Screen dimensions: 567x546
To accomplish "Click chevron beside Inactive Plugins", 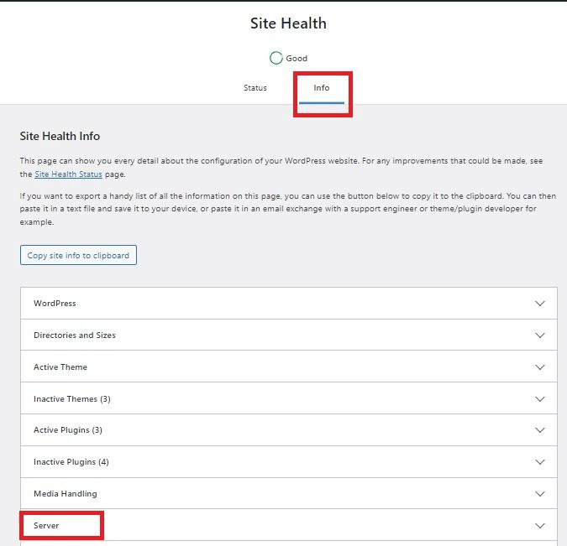I will 540,462.
